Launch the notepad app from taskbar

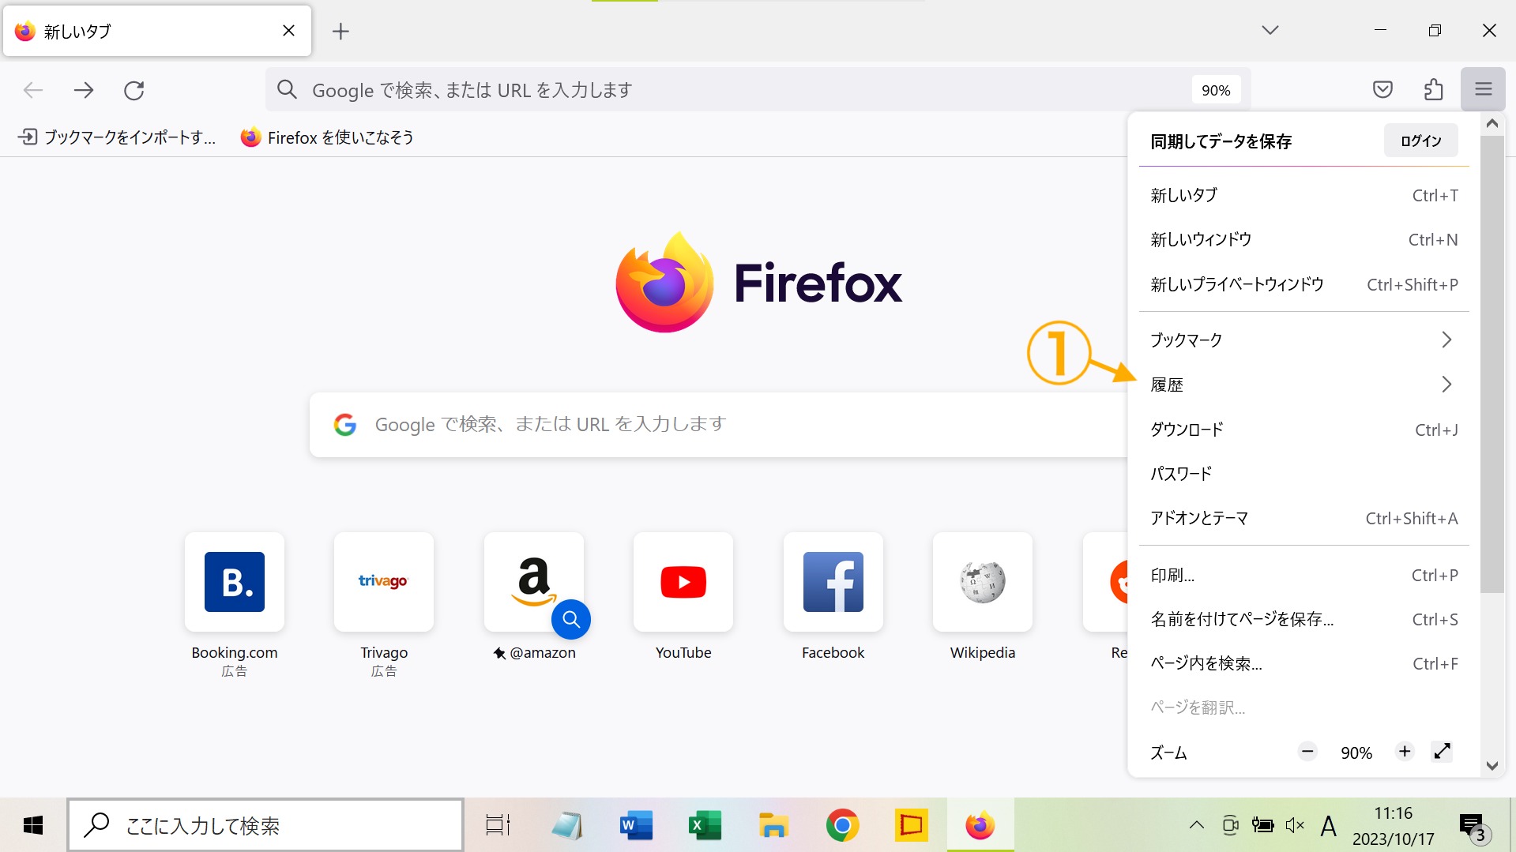566,825
